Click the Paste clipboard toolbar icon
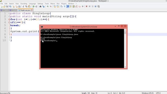167x94 pixels. [29, 7]
